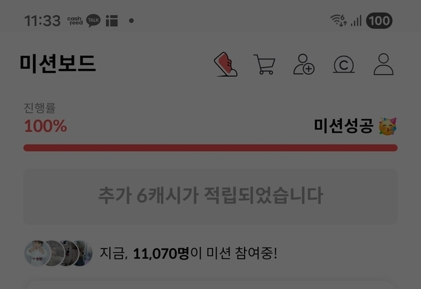Tap the first participant avatar thumbnail
Image resolution: width=421 pixels, height=289 pixels.
[x=37, y=253]
